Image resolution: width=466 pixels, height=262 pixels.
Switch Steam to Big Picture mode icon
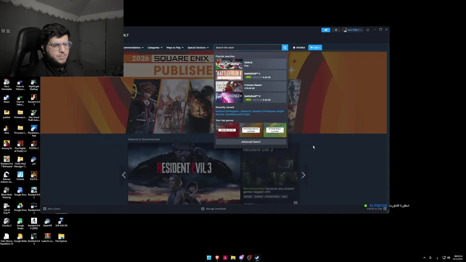[x=368, y=30]
